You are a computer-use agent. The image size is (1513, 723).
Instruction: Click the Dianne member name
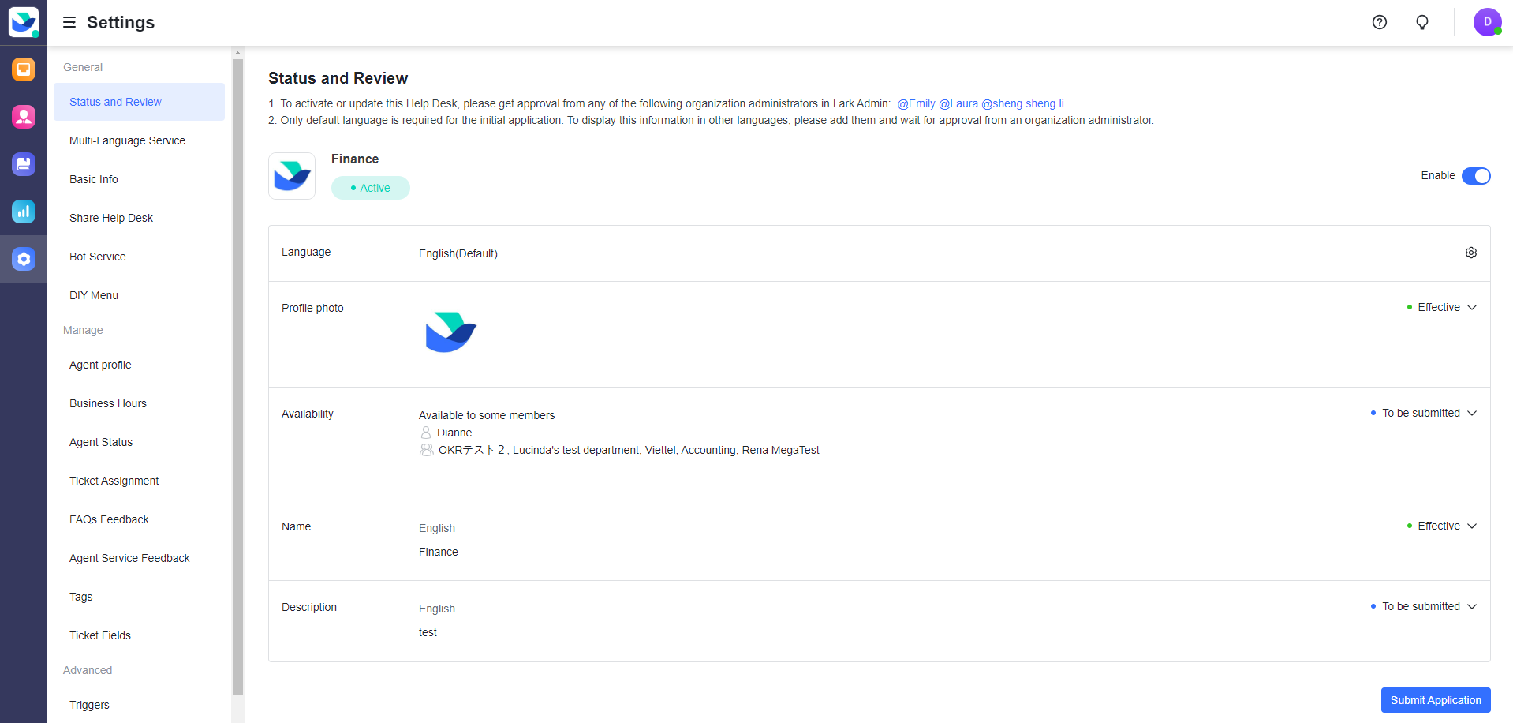pyautogui.click(x=454, y=433)
